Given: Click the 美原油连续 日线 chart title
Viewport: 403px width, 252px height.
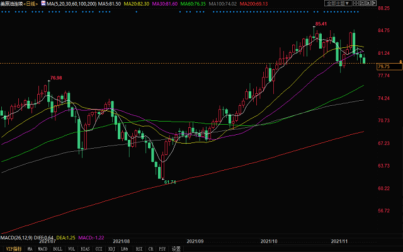Looking at the screenshot, I should click(x=20, y=4).
